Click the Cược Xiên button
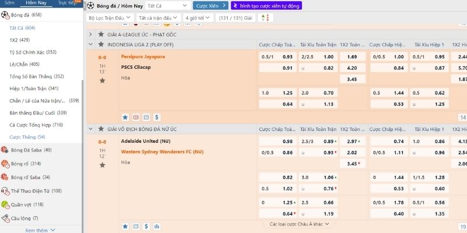 coord(210,6)
